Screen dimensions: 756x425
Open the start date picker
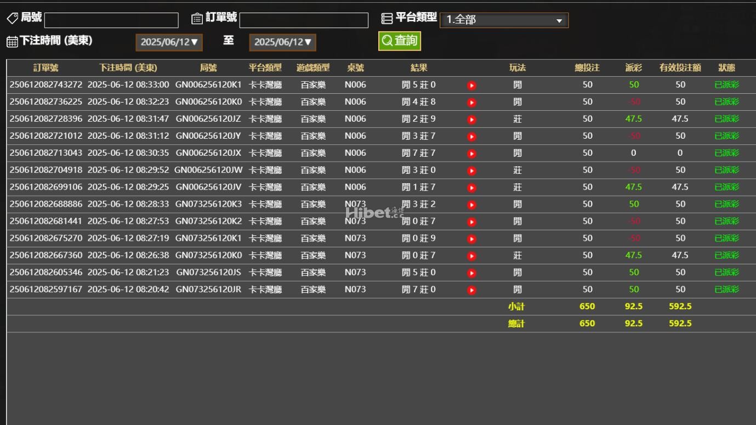pyautogui.click(x=169, y=42)
